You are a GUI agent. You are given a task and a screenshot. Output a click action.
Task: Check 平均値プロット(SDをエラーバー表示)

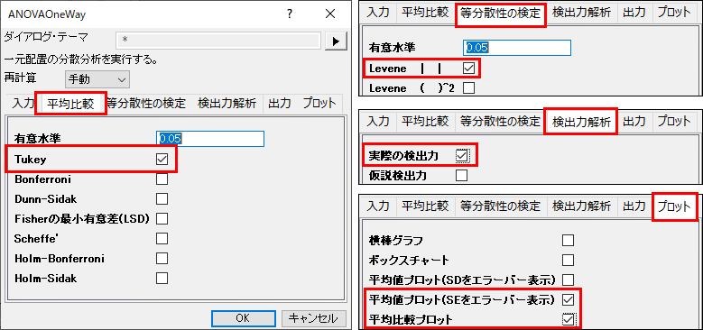568,280
